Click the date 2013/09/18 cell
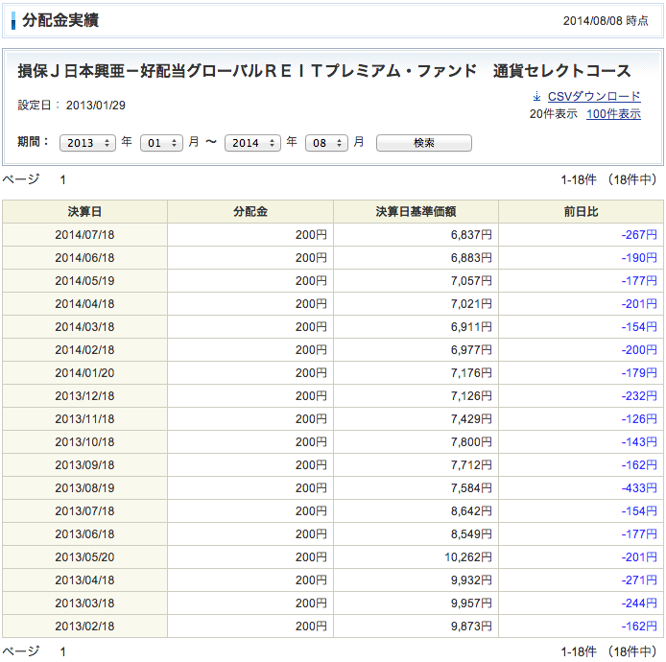Screen dimensions: 666x662 point(84,465)
